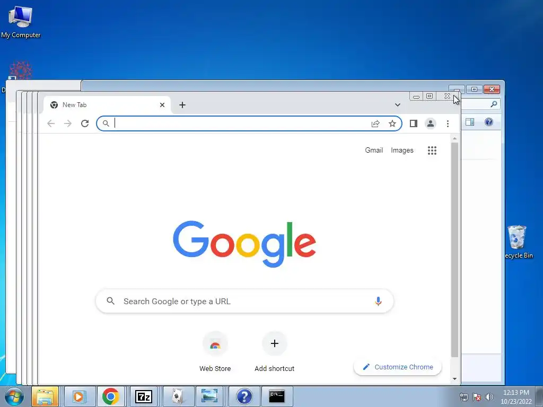
Task: Open 7-Zip from the taskbar
Action: [x=143, y=396]
